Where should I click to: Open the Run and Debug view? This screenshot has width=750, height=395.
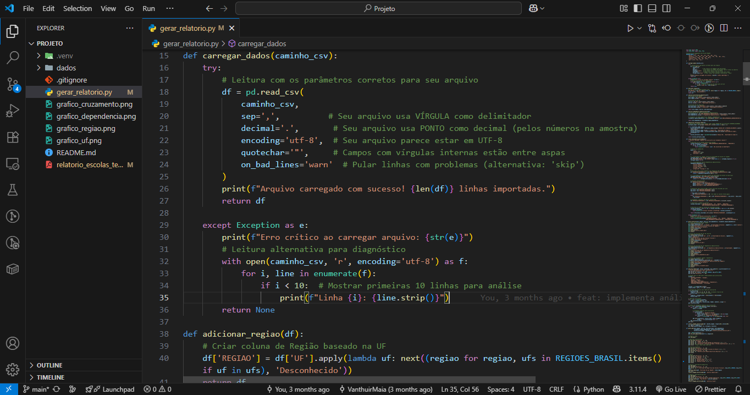pos(12,111)
